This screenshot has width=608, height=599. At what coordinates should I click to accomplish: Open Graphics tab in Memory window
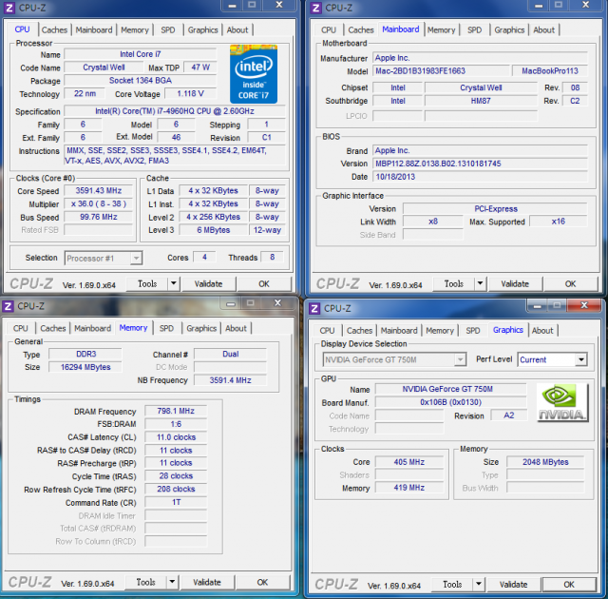pyautogui.click(x=201, y=328)
